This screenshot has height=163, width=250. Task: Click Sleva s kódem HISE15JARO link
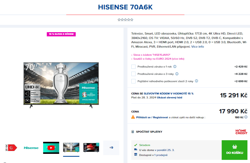point(152,55)
